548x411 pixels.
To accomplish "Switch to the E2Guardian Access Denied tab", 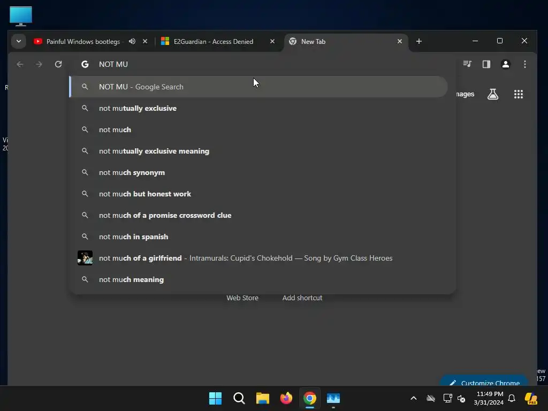I will click(214, 42).
